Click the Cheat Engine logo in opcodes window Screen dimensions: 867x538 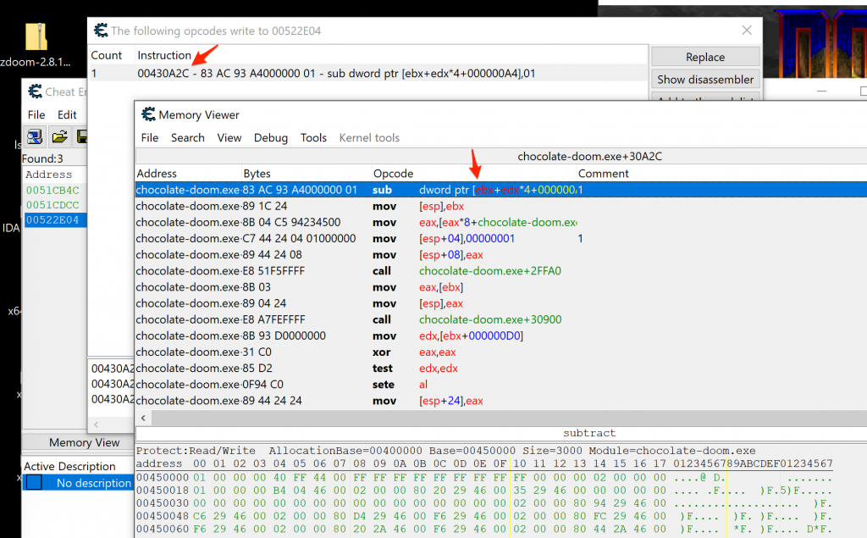pyautogui.click(x=101, y=31)
